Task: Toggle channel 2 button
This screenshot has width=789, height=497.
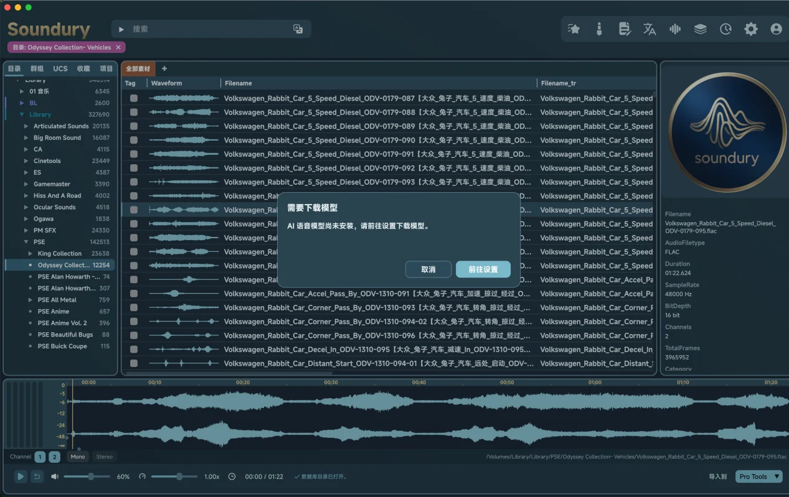Action: [x=54, y=457]
